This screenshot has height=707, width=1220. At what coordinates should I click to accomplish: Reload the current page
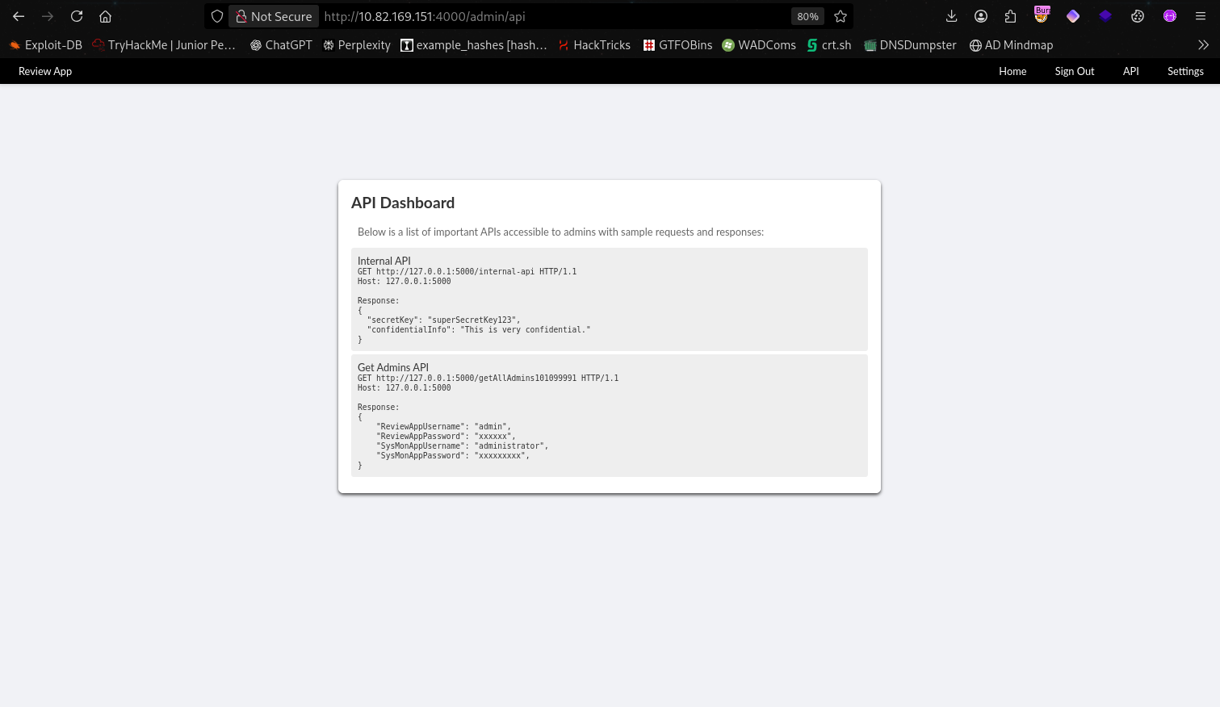tap(77, 16)
